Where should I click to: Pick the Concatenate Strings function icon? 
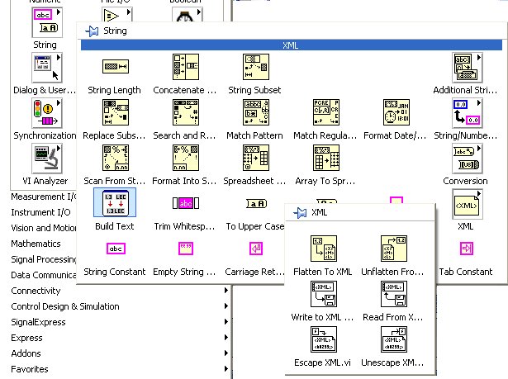[x=186, y=67]
